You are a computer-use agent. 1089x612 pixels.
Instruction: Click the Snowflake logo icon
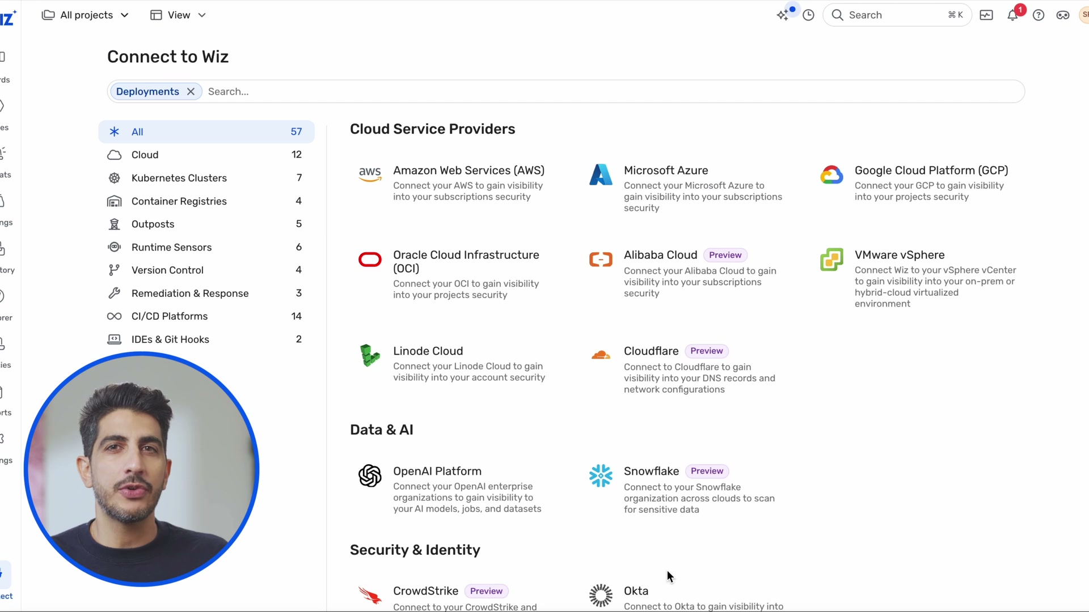coord(601,475)
